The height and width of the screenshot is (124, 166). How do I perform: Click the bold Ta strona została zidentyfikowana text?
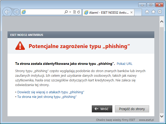pyautogui.click(x=65, y=64)
